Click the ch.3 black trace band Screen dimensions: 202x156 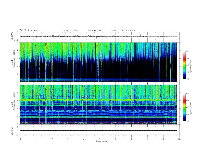(98, 131)
